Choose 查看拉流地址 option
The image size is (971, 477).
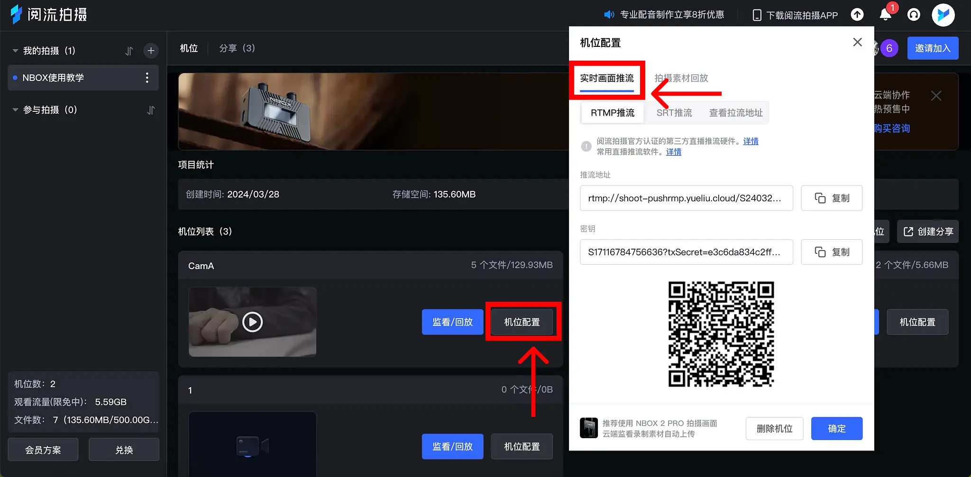[736, 113]
